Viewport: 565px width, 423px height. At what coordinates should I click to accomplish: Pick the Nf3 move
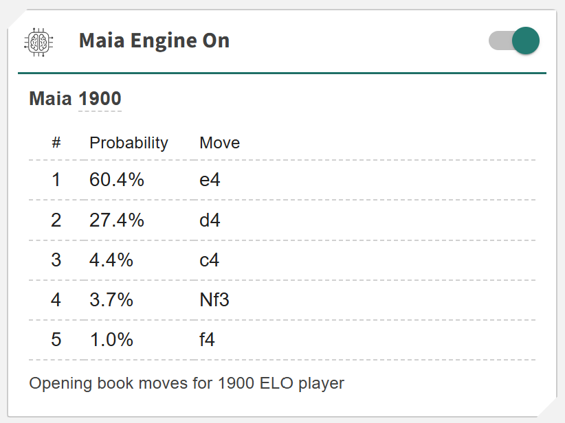[214, 300]
